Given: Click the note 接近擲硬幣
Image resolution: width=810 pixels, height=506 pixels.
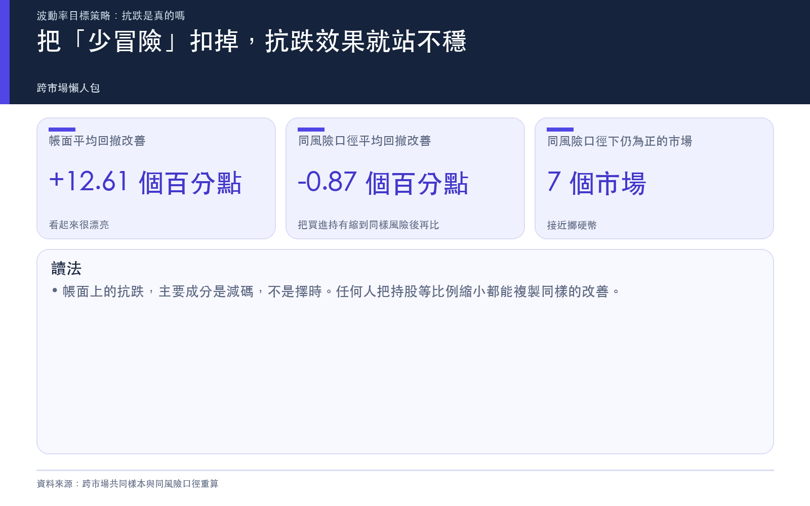Looking at the screenshot, I should click(x=572, y=225).
